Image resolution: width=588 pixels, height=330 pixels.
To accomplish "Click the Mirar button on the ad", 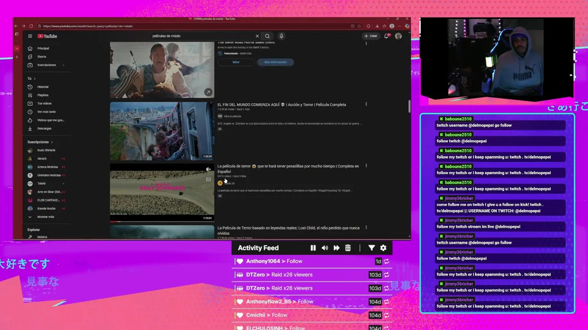I will click(x=236, y=62).
